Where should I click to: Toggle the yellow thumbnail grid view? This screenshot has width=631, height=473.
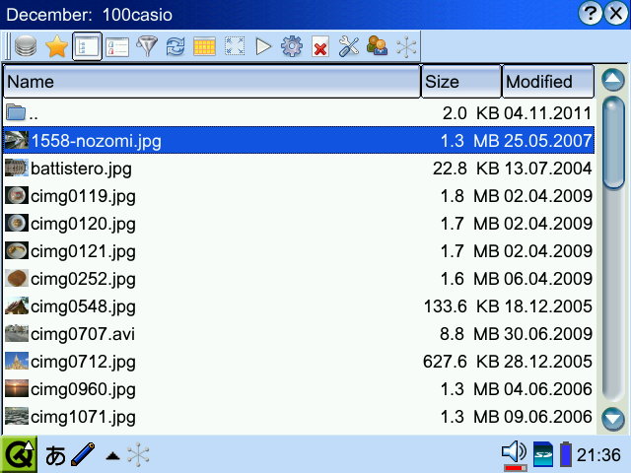pos(204,46)
